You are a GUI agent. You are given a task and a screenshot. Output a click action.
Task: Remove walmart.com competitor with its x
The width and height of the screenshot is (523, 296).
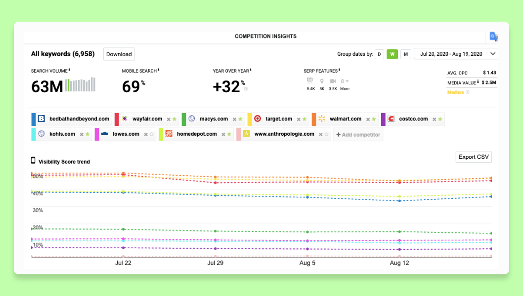(368, 119)
